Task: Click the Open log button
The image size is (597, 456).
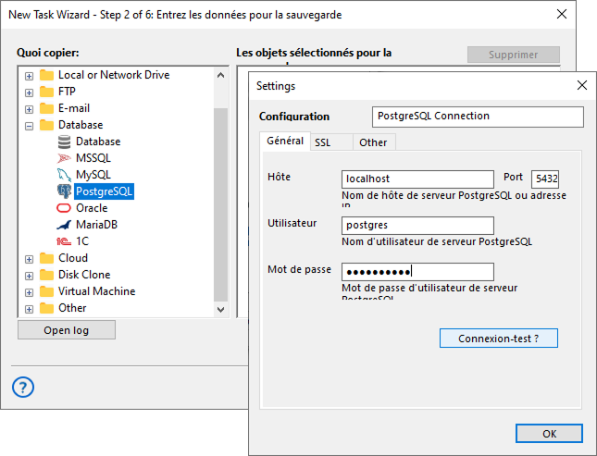Action: click(67, 330)
